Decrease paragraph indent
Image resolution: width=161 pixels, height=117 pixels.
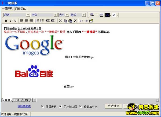coord(48,21)
